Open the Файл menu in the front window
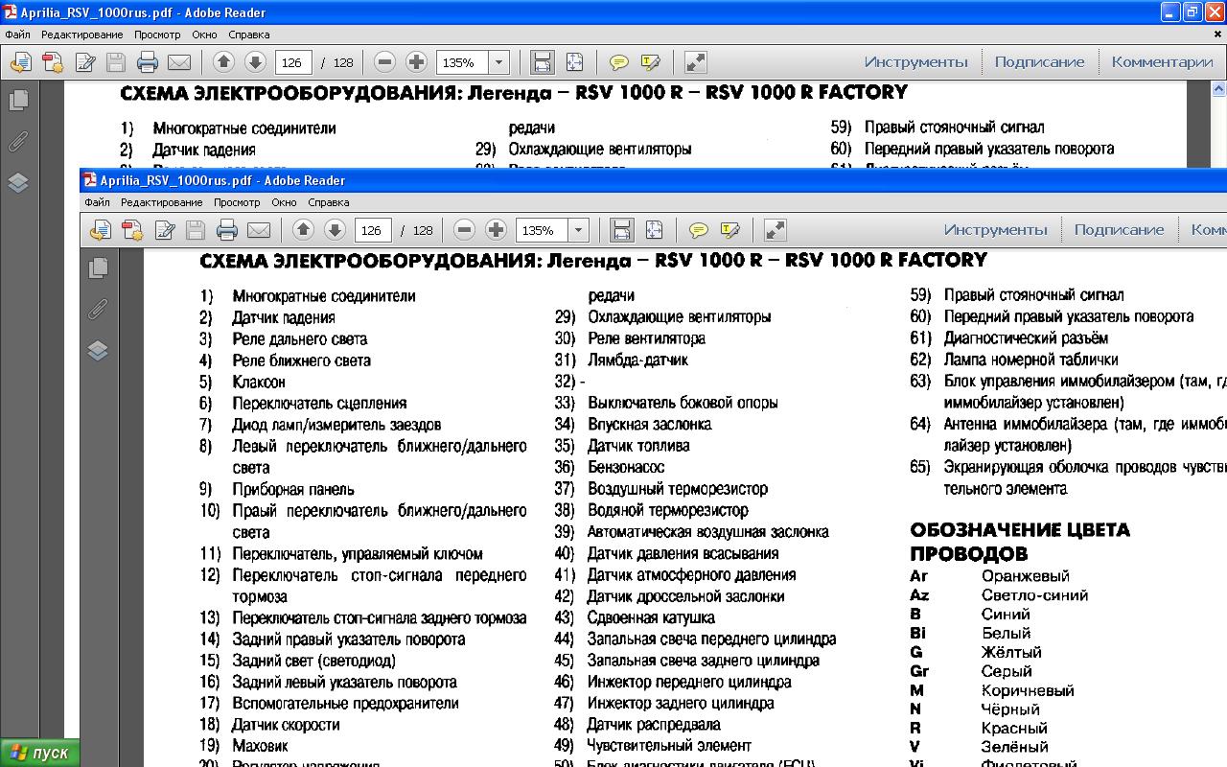The width and height of the screenshot is (1227, 767). pyautogui.click(x=97, y=202)
